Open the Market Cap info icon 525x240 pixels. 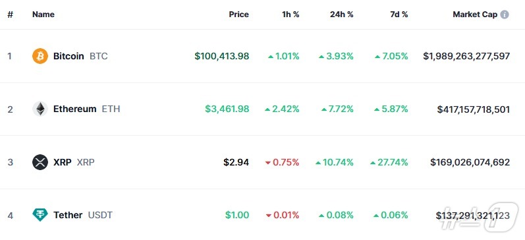tap(504, 15)
